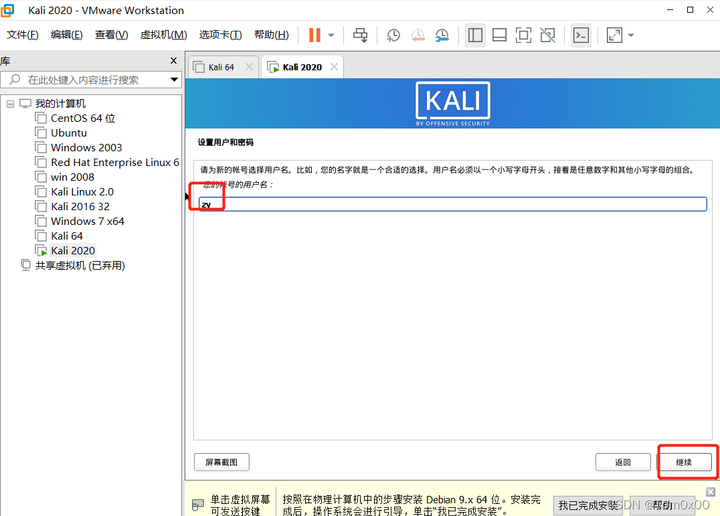Select the Ubuntu virtual machine
Screen dimensions: 720x516
(69, 133)
